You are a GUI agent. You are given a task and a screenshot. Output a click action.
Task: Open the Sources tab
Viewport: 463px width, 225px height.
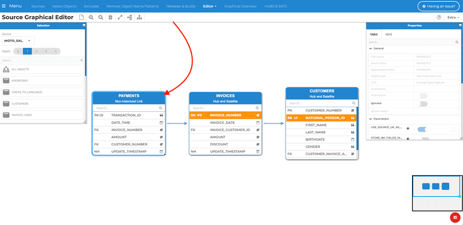pyautogui.click(x=38, y=6)
